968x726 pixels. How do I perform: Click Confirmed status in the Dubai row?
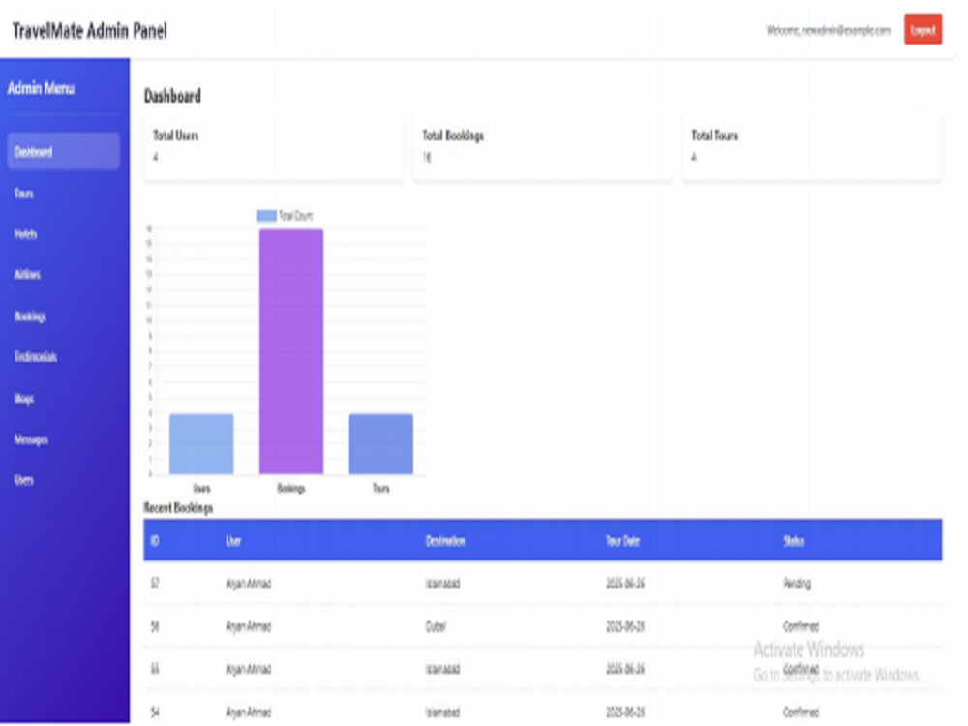tap(801, 626)
